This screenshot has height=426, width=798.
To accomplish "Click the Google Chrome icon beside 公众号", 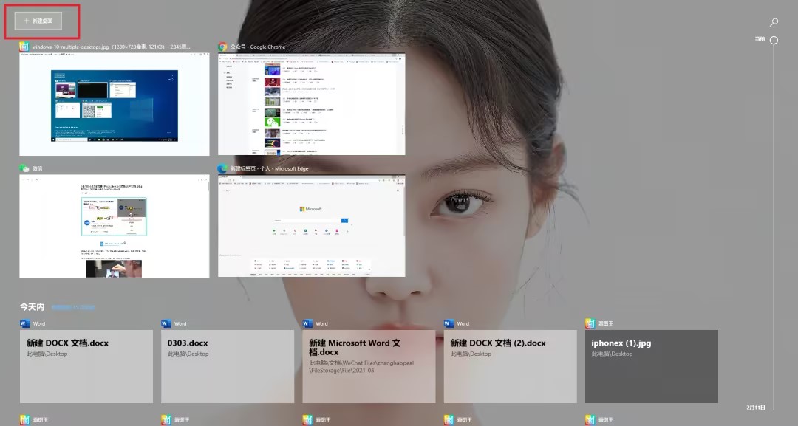I will point(222,47).
